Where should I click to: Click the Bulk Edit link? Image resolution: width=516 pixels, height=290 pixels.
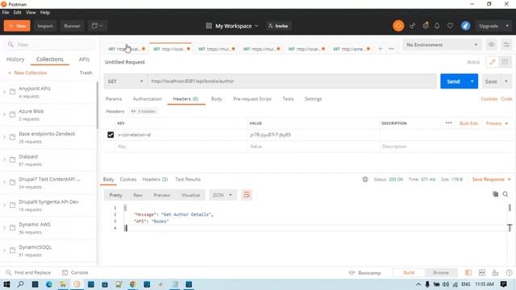[468, 123]
